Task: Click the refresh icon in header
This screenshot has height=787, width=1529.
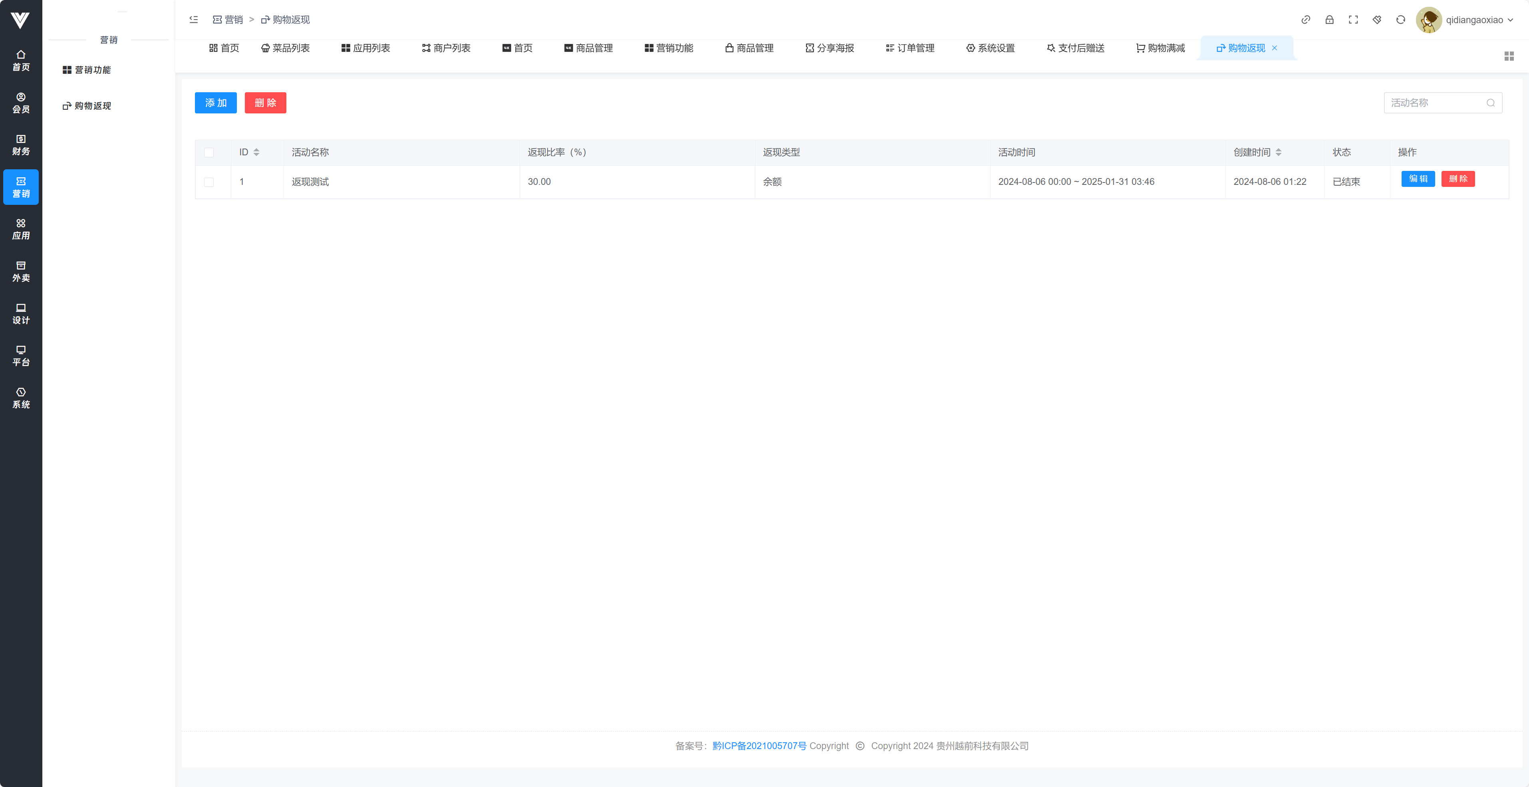Action: coord(1400,20)
